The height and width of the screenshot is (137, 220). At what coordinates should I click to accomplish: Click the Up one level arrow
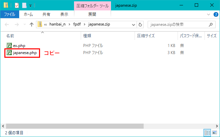32,25
